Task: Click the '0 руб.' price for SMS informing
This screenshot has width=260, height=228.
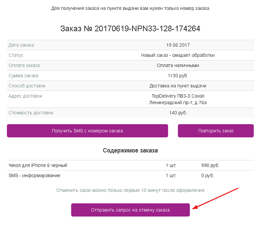Action: pyautogui.click(x=208, y=175)
